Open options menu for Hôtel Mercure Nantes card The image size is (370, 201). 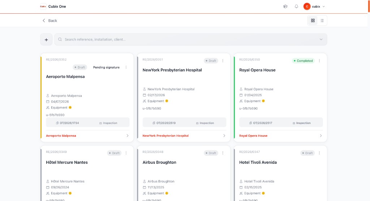pos(126,153)
